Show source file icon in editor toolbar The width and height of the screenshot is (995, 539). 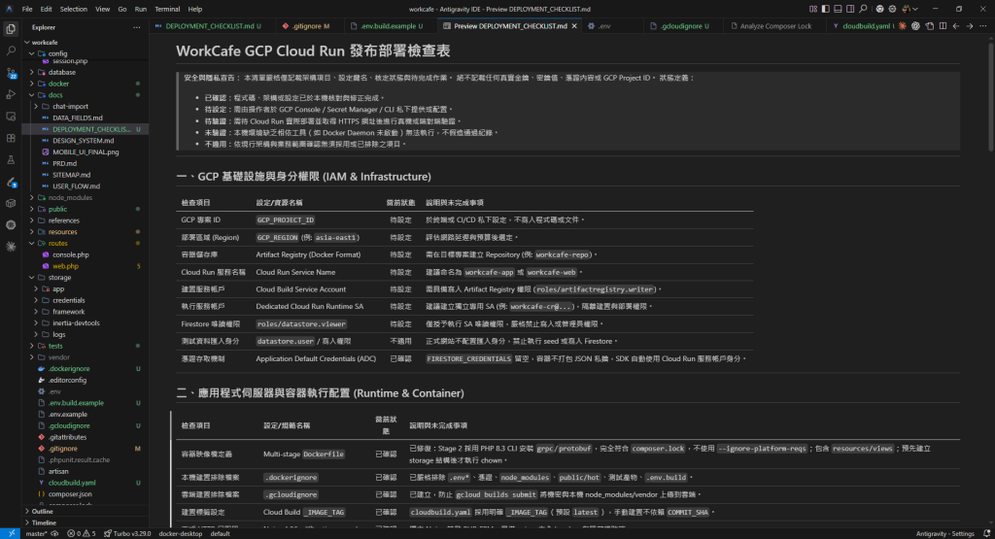930,26
